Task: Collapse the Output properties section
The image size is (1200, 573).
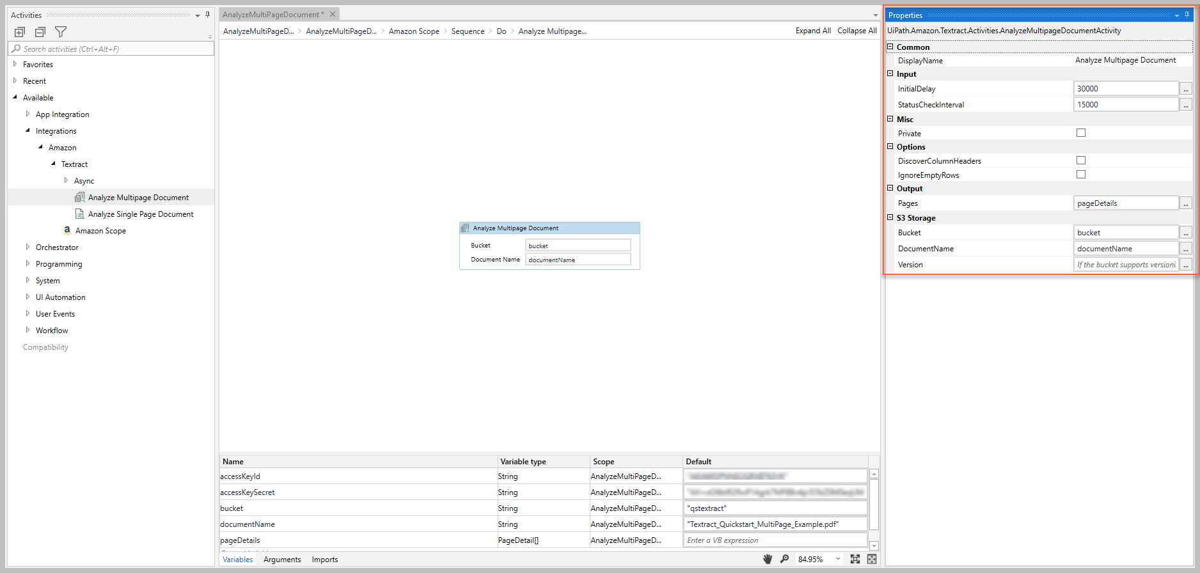Action: (890, 188)
